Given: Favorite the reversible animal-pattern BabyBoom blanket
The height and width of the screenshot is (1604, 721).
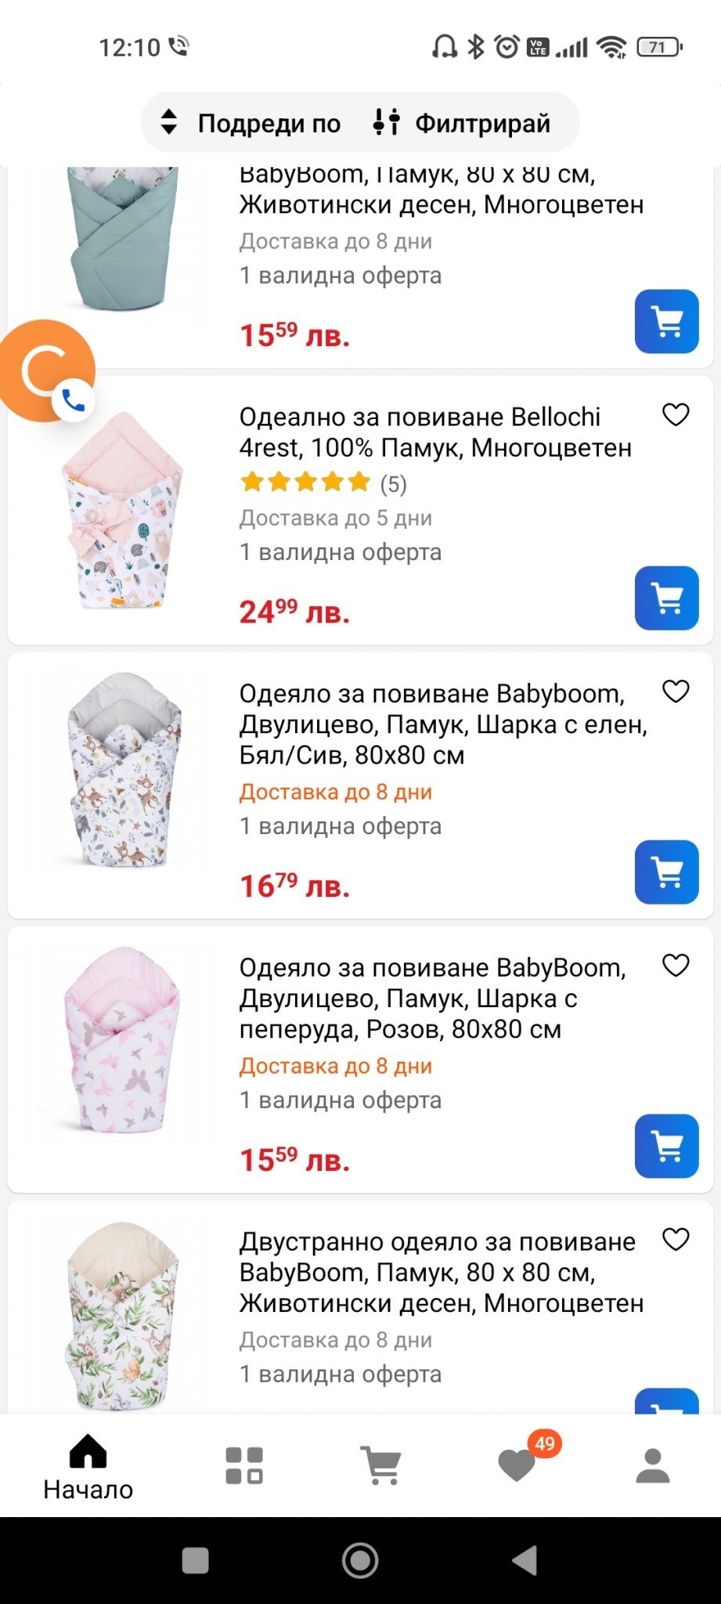Looking at the screenshot, I should (676, 1240).
